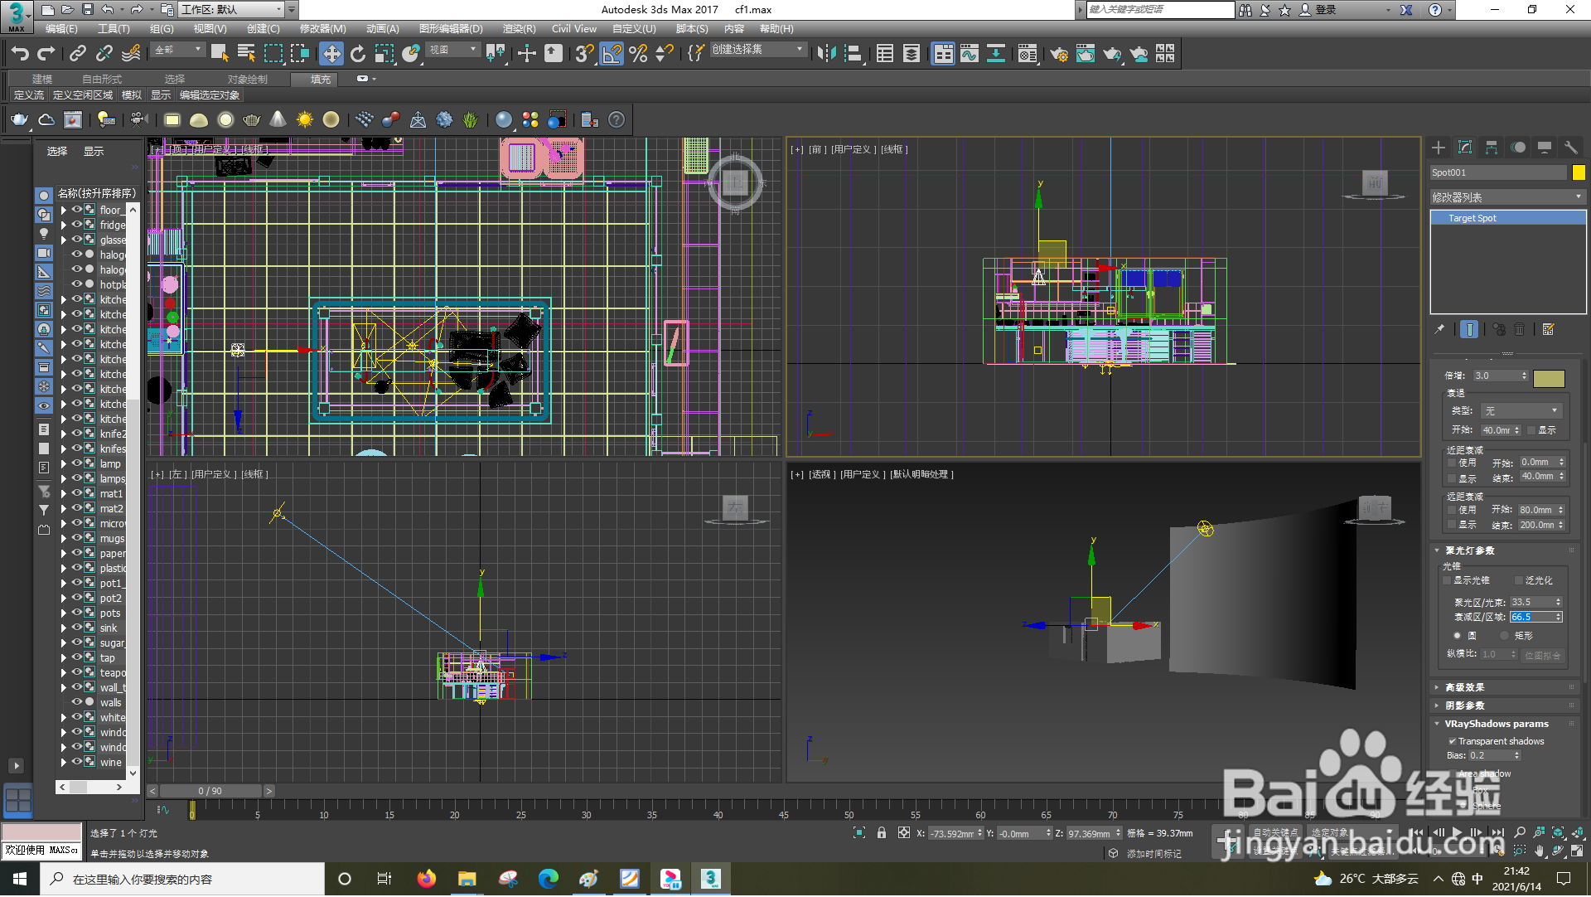This screenshot has height=897, width=1591.
Task: Select the Select and Move tool
Action: click(x=331, y=53)
